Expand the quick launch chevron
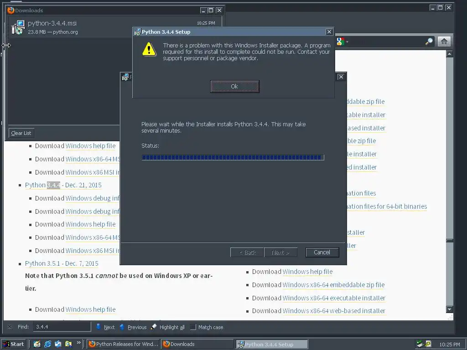 tap(78, 343)
